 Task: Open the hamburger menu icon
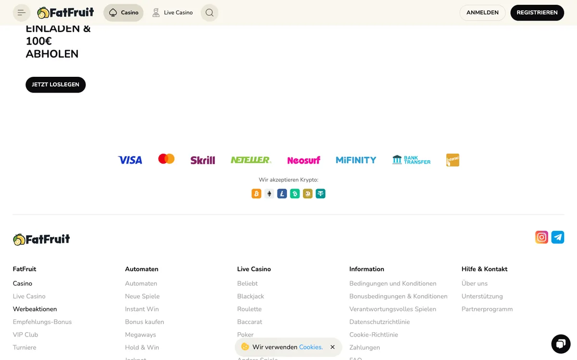[x=22, y=13]
